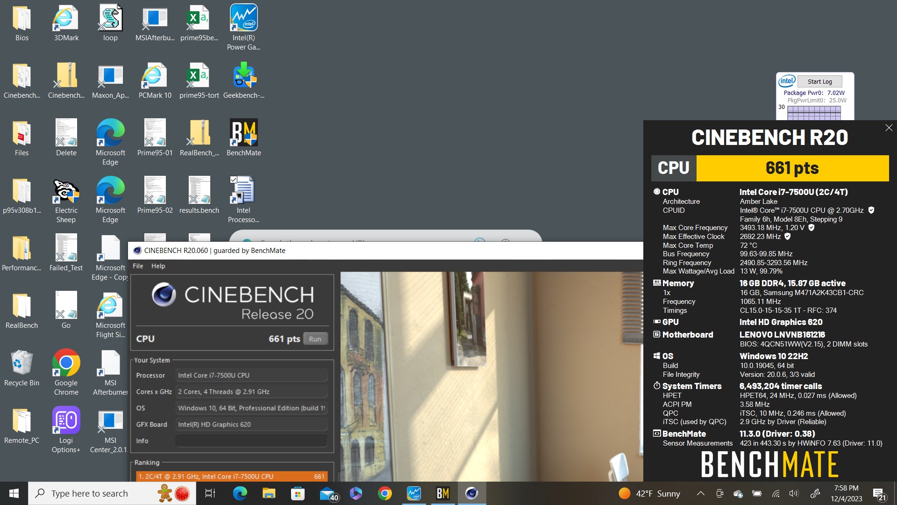Click the GFX Board field
Viewport: 897px width, 505px height.
tap(251, 425)
